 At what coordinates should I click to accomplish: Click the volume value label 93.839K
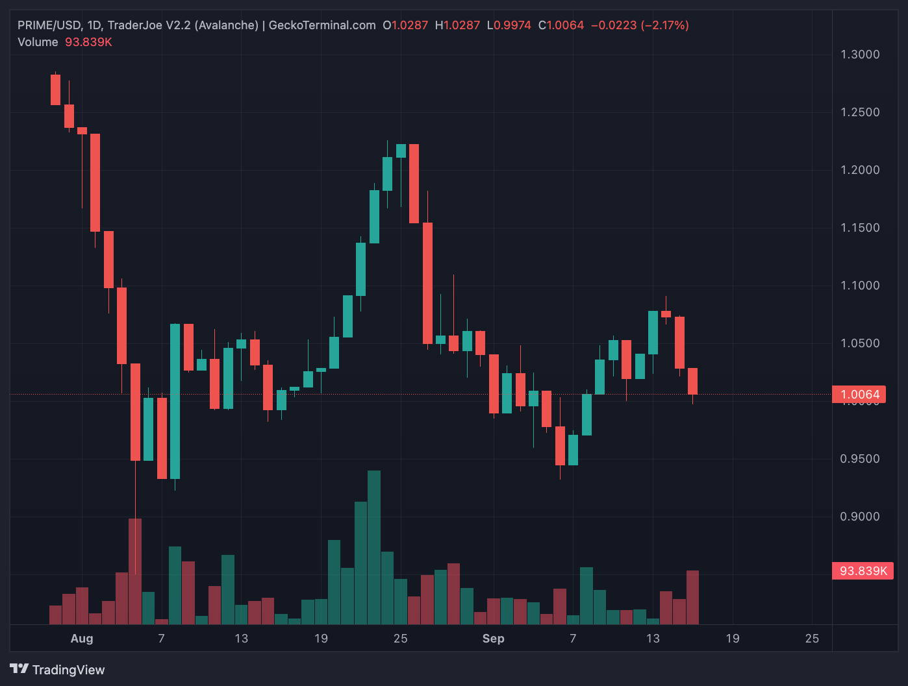(863, 571)
